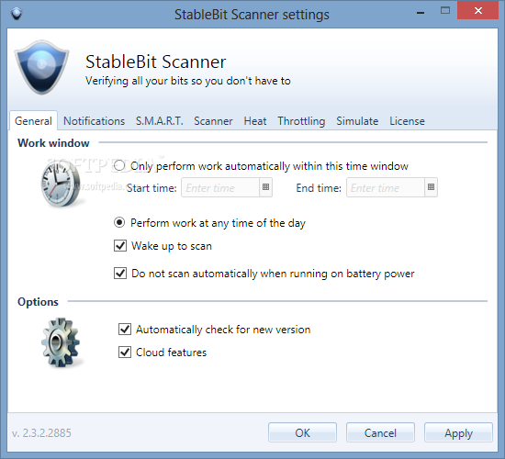Click the 'Work window' section heading

pos(53,142)
